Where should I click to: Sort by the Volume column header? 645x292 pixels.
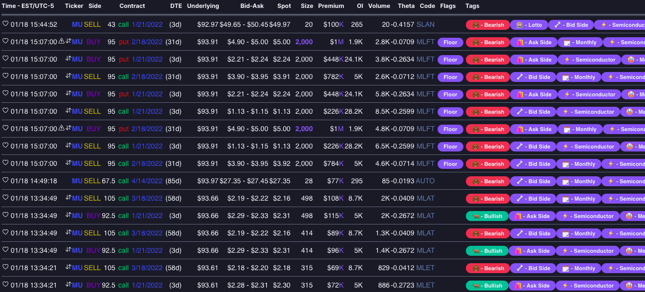[379, 6]
